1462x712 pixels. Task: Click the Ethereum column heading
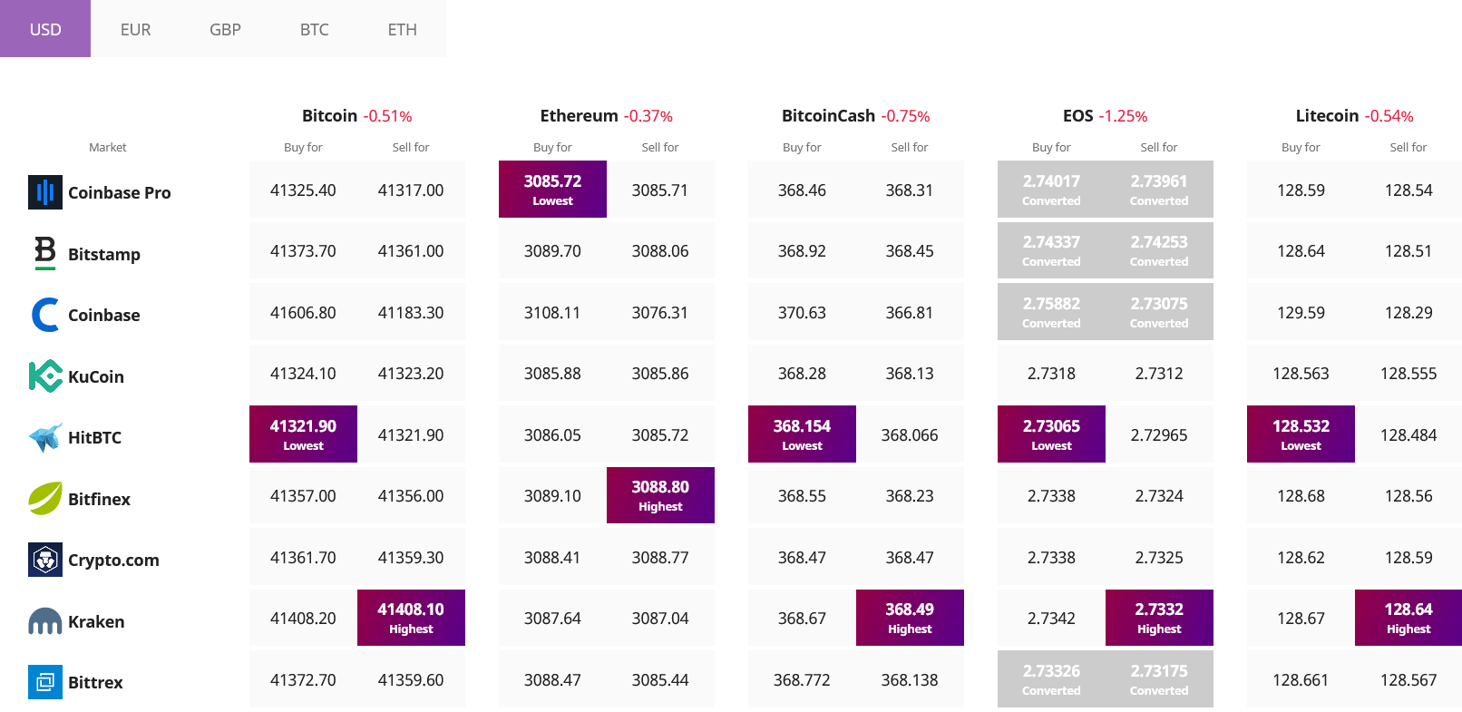point(579,115)
